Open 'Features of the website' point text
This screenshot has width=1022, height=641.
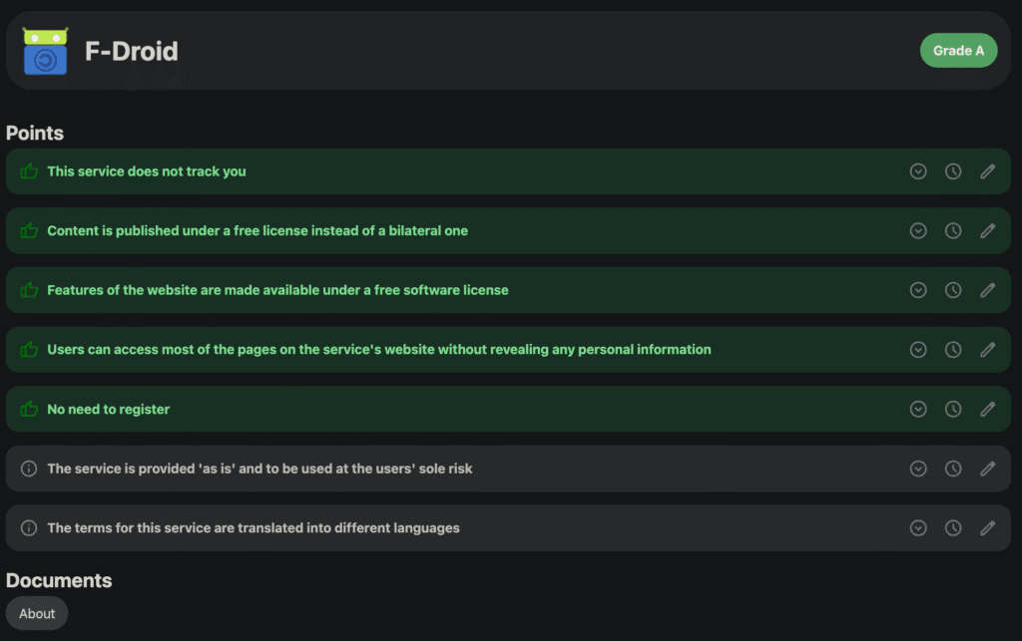tap(277, 290)
